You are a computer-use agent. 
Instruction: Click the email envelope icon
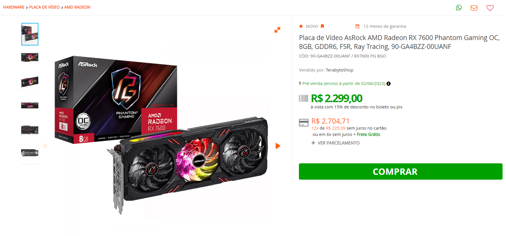(474, 8)
